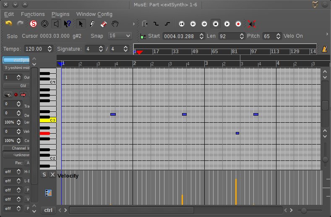Viewport: 331px width, 217px height.
Task: Click the undo arrow icon
Action: coord(8,24)
